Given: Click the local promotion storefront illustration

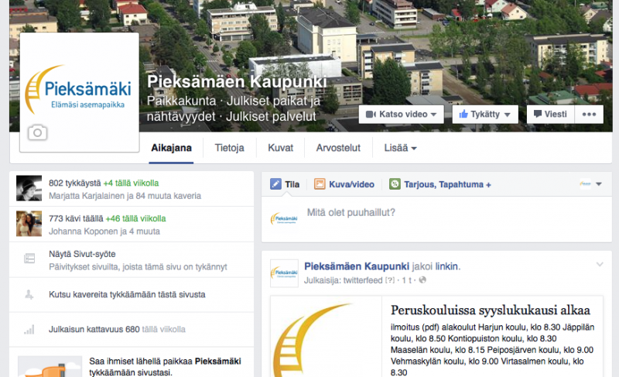Looking at the screenshot, I should (x=50, y=366).
